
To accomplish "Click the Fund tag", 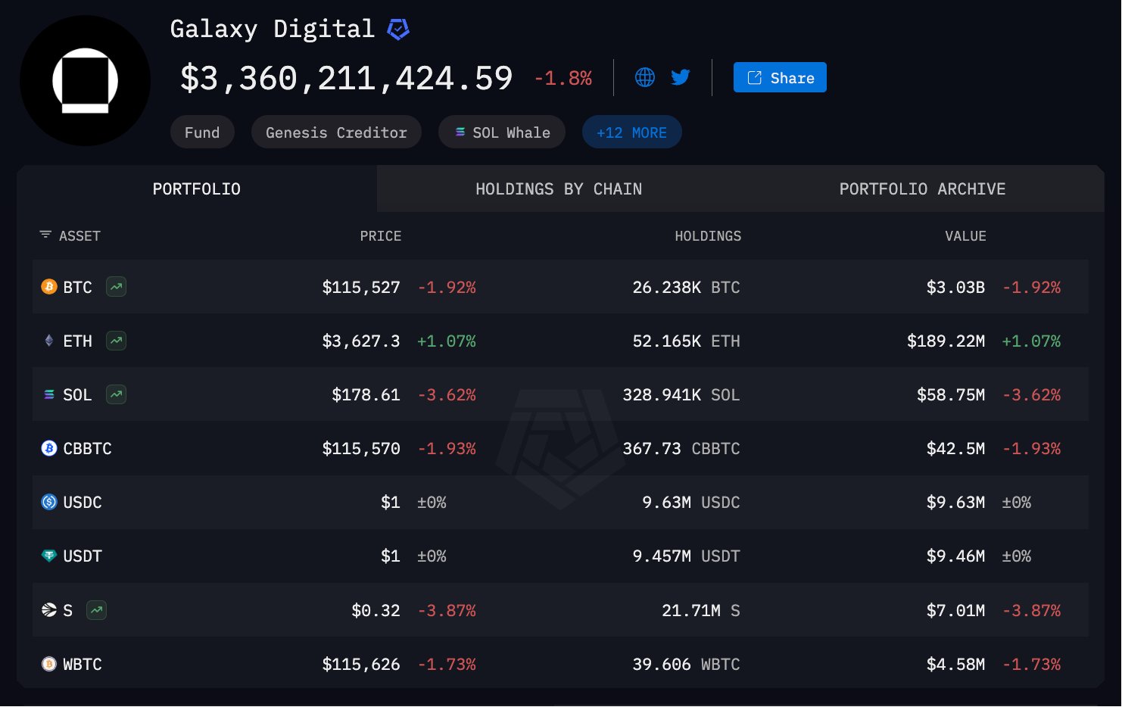I will [x=202, y=132].
